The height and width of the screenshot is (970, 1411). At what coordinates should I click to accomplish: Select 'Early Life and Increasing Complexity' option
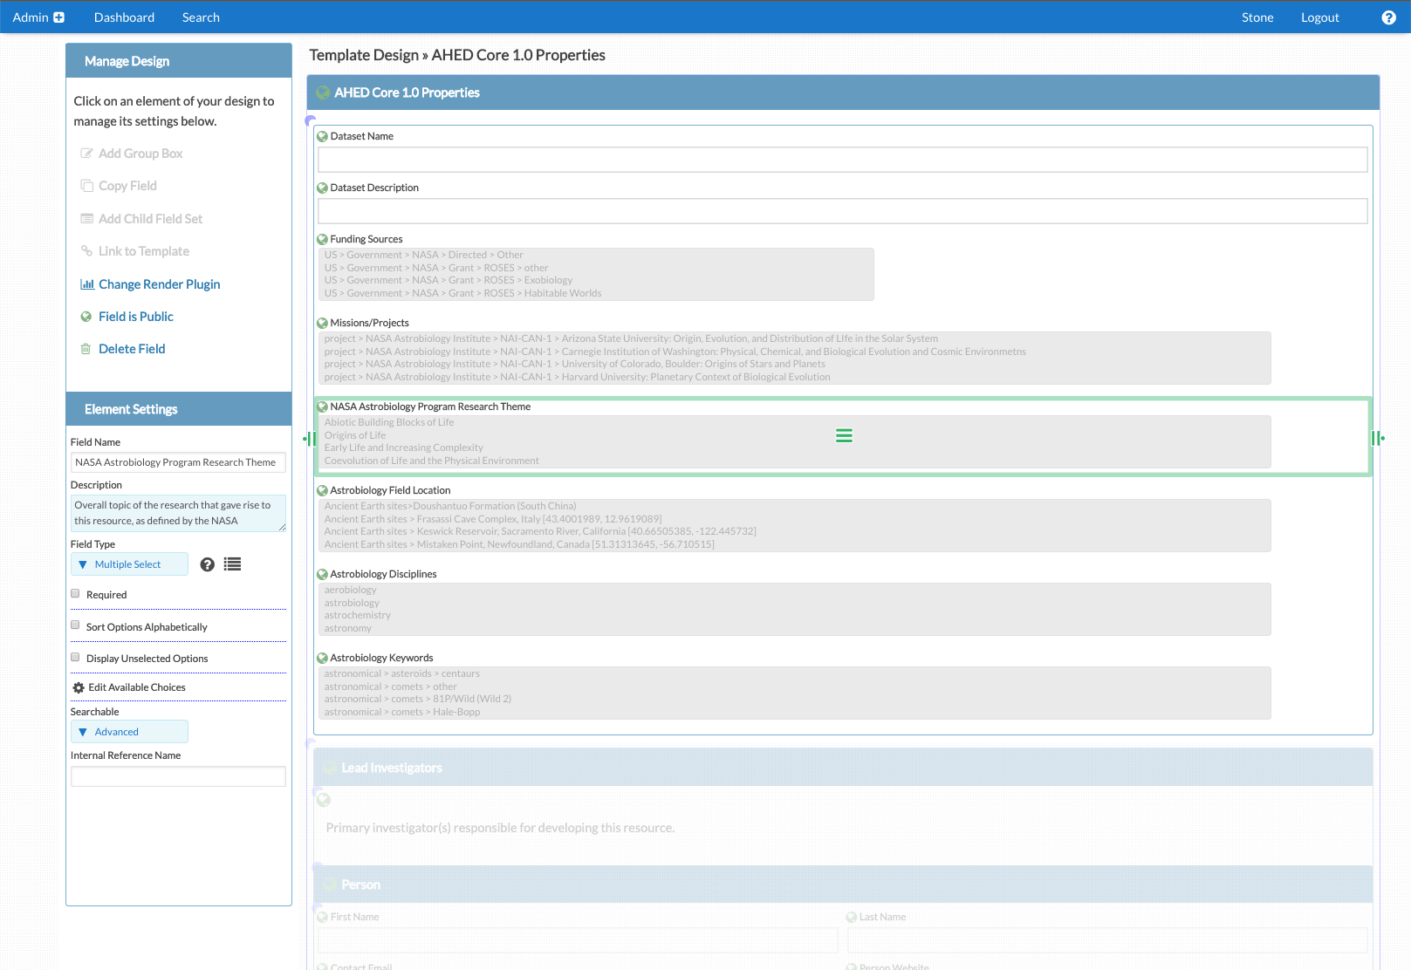[x=404, y=447]
